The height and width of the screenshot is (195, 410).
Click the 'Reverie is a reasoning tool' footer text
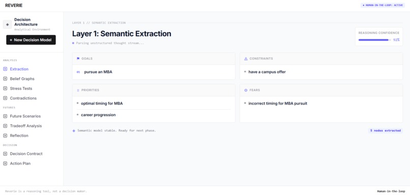click(x=46, y=191)
